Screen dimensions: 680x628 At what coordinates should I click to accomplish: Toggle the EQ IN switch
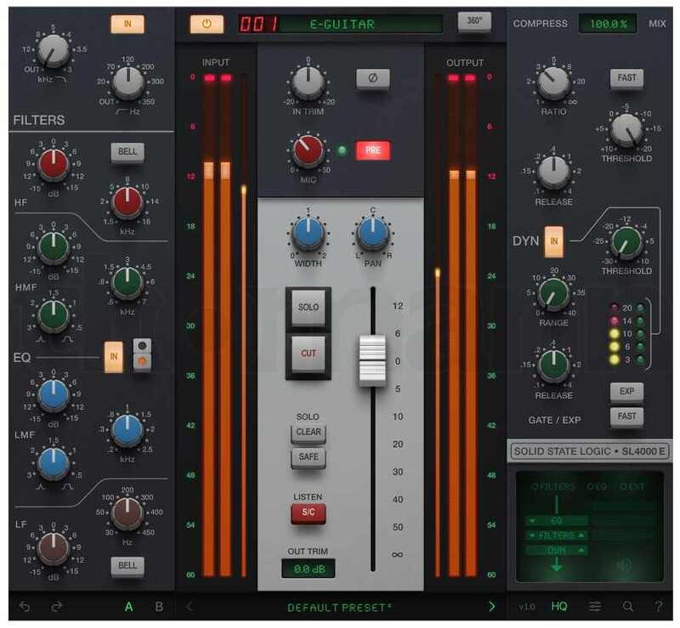(x=112, y=356)
